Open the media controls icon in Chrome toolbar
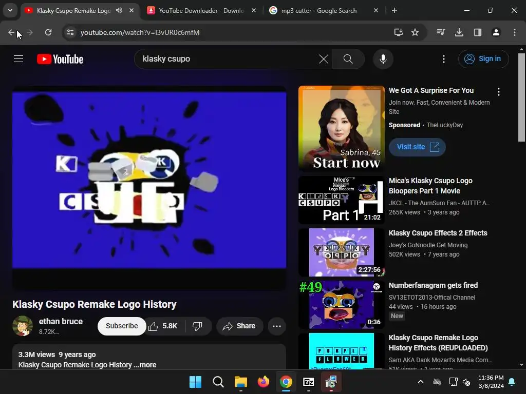The height and width of the screenshot is (394, 526). (441, 32)
